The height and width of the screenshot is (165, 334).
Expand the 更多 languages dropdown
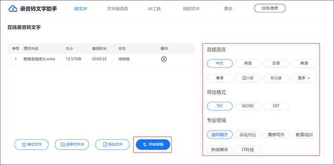point(304,78)
